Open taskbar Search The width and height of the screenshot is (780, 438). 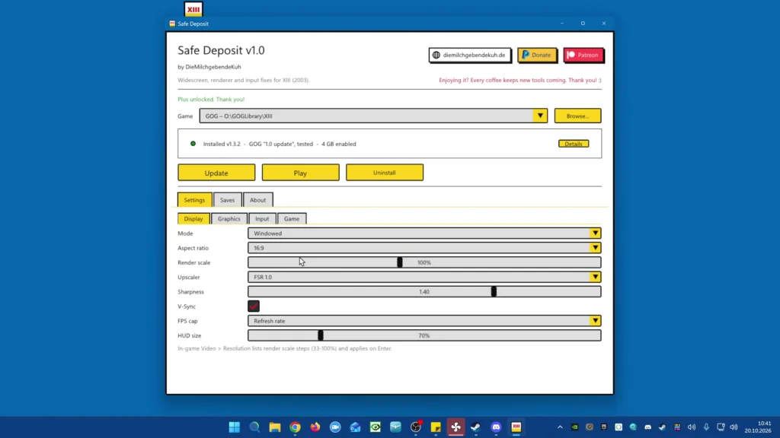coord(254,427)
